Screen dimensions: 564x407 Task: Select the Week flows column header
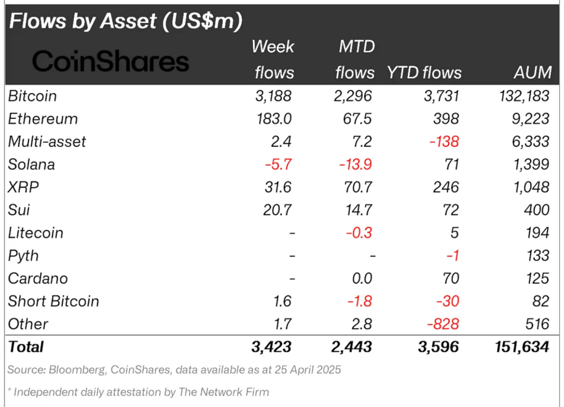[273, 59]
